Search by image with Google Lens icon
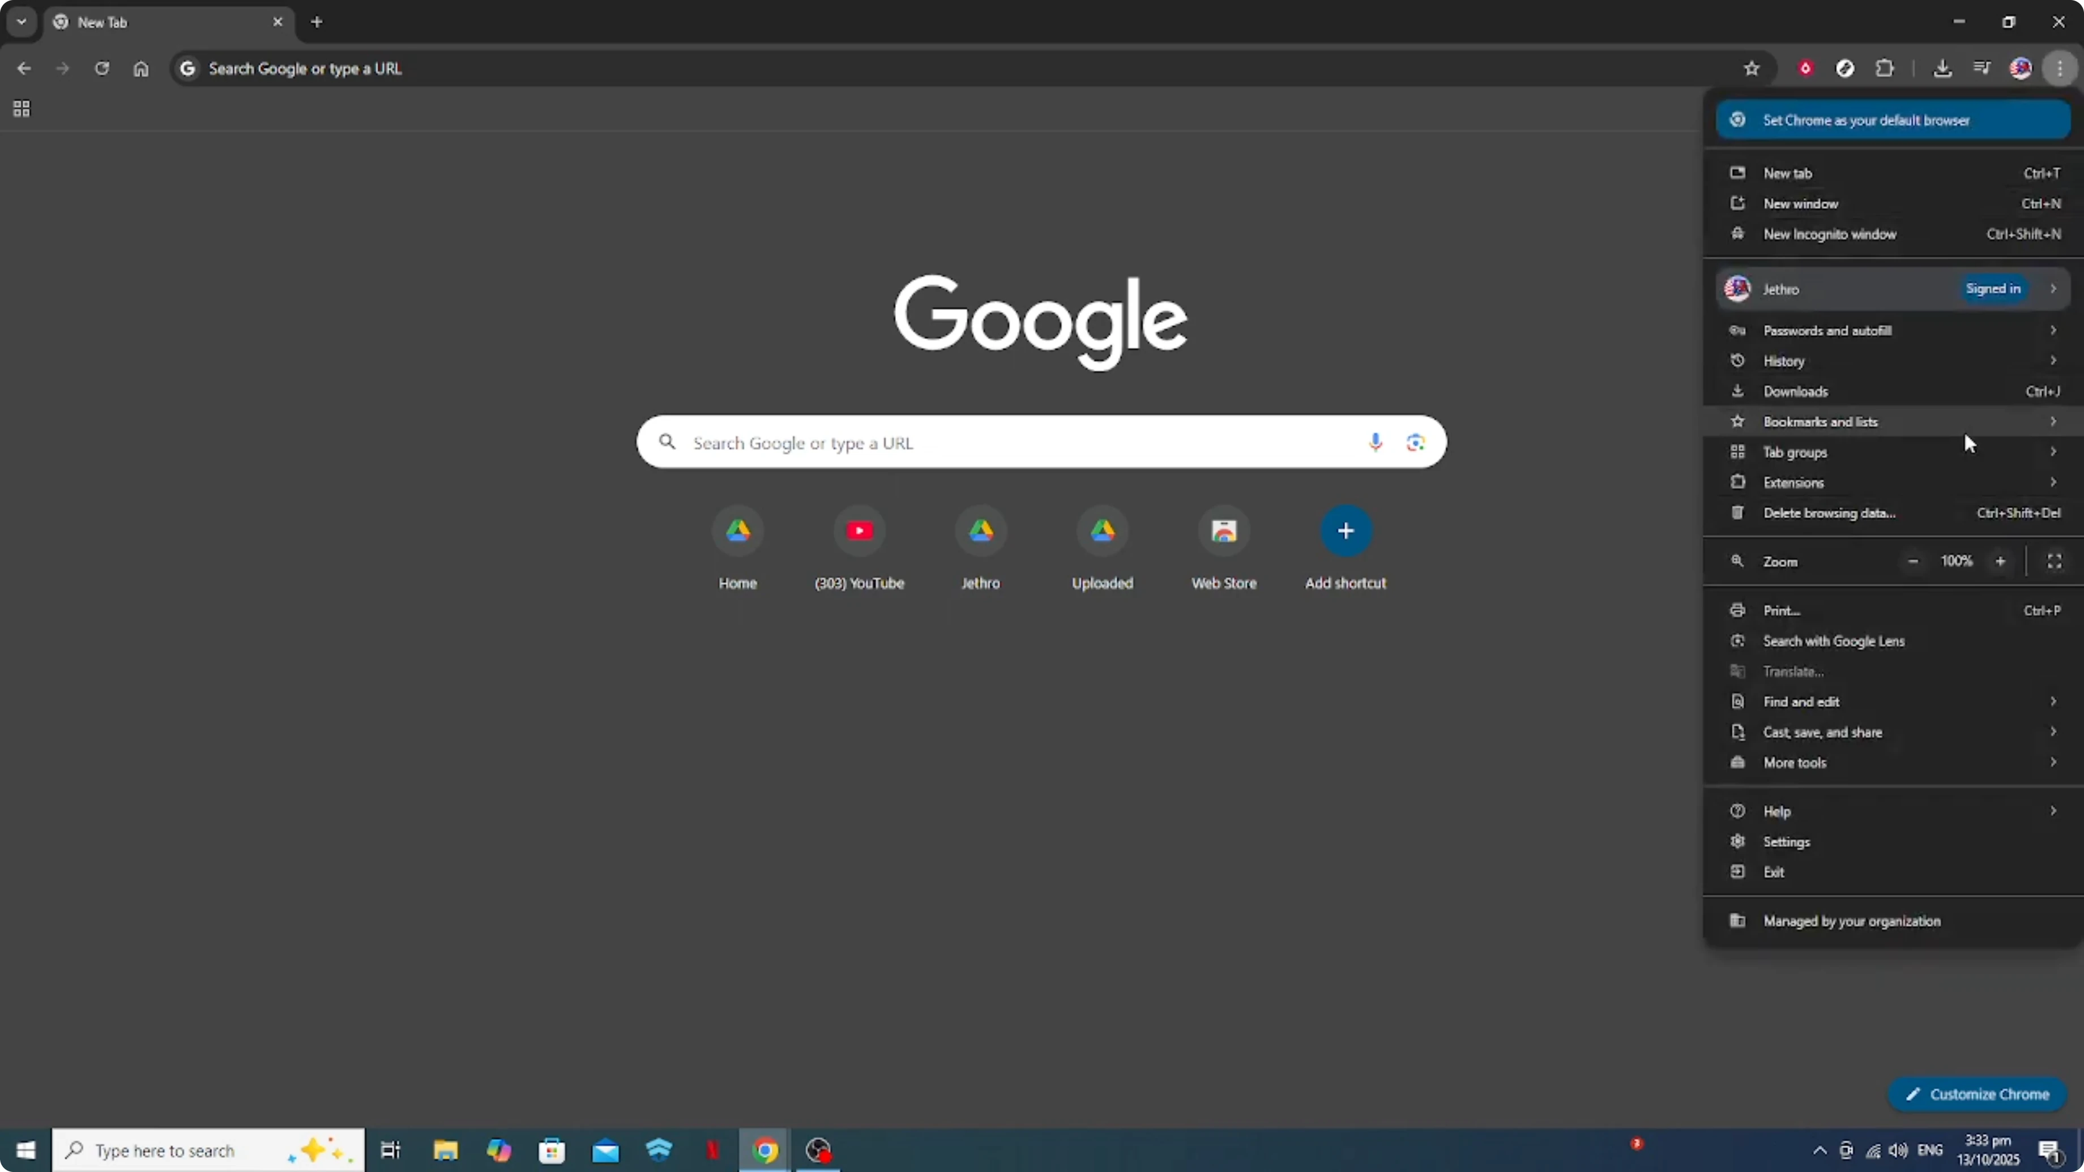This screenshot has height=1172, width=2084. pyautogui.click(x=1415, y=442)
